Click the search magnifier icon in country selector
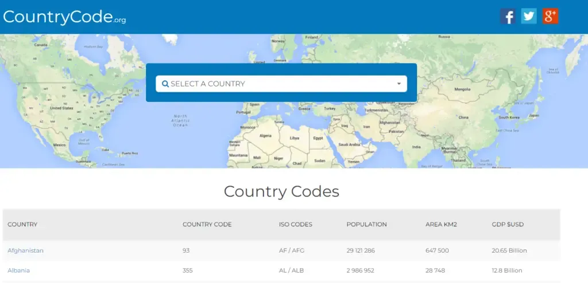 [165, 84]
